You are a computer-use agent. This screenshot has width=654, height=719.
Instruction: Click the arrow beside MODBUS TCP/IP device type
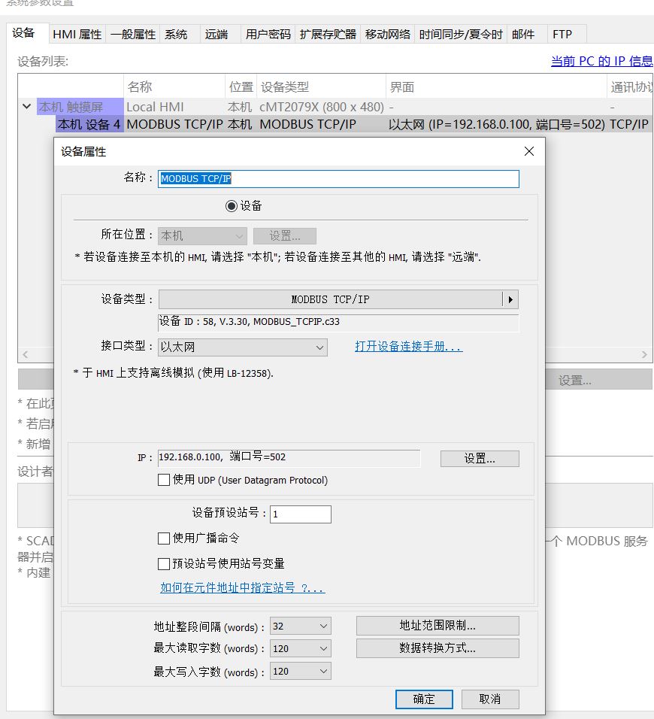click(x=510, y=299)
